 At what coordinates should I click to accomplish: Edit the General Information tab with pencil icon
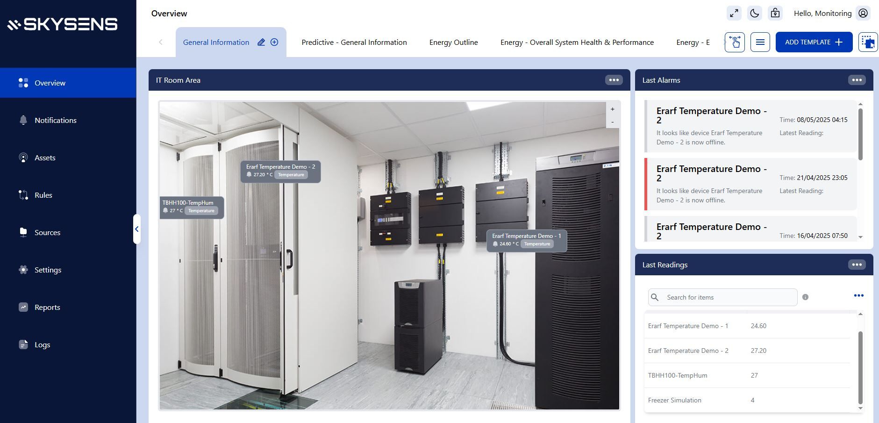point(261,42)
